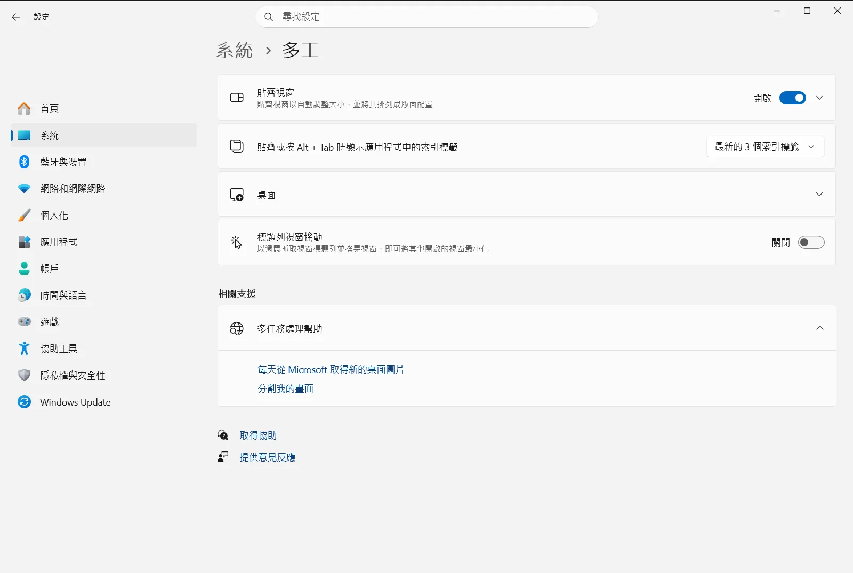Click the 貼齊視窗 snap layout icon
853x573 pixels.
pos(237,98)
